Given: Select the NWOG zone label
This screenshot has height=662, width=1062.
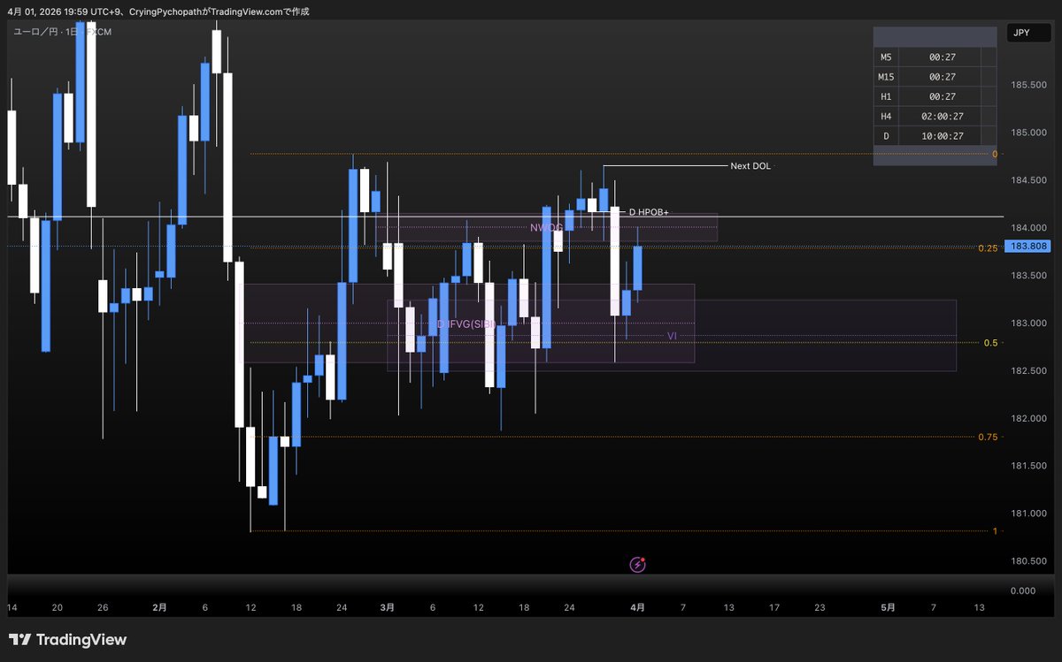Looking at the screenshot, I should [x=546, y=228].
